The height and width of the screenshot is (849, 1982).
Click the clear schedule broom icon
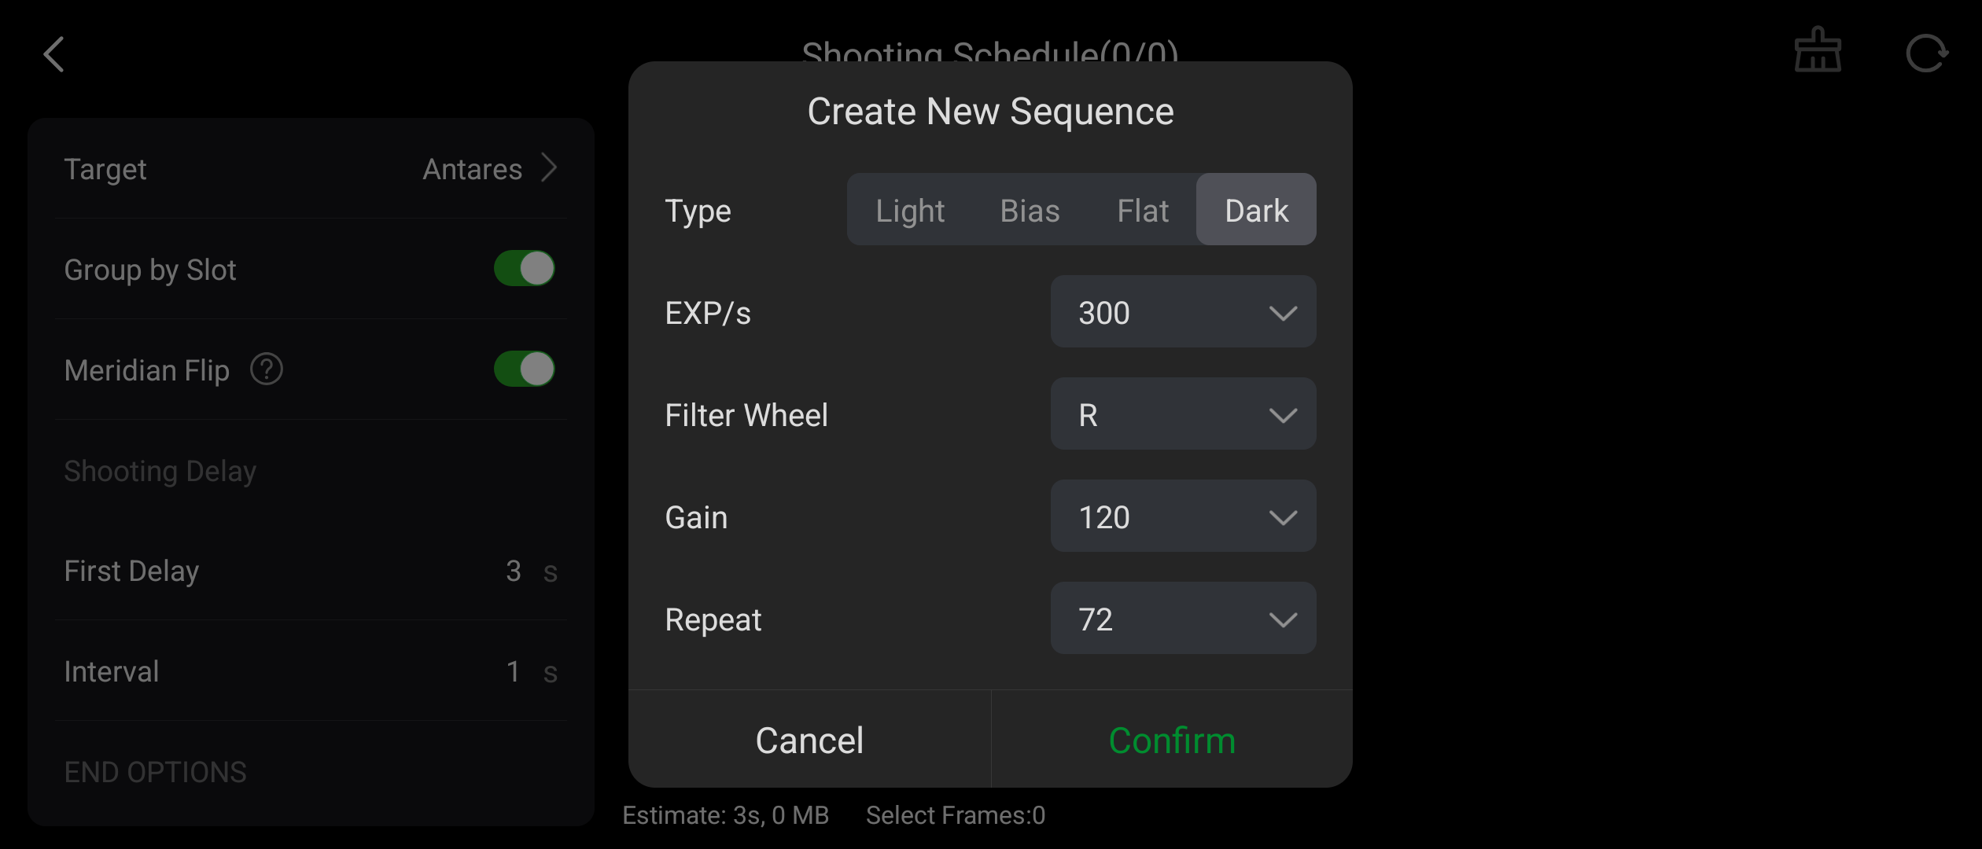tap(1818, 50)
